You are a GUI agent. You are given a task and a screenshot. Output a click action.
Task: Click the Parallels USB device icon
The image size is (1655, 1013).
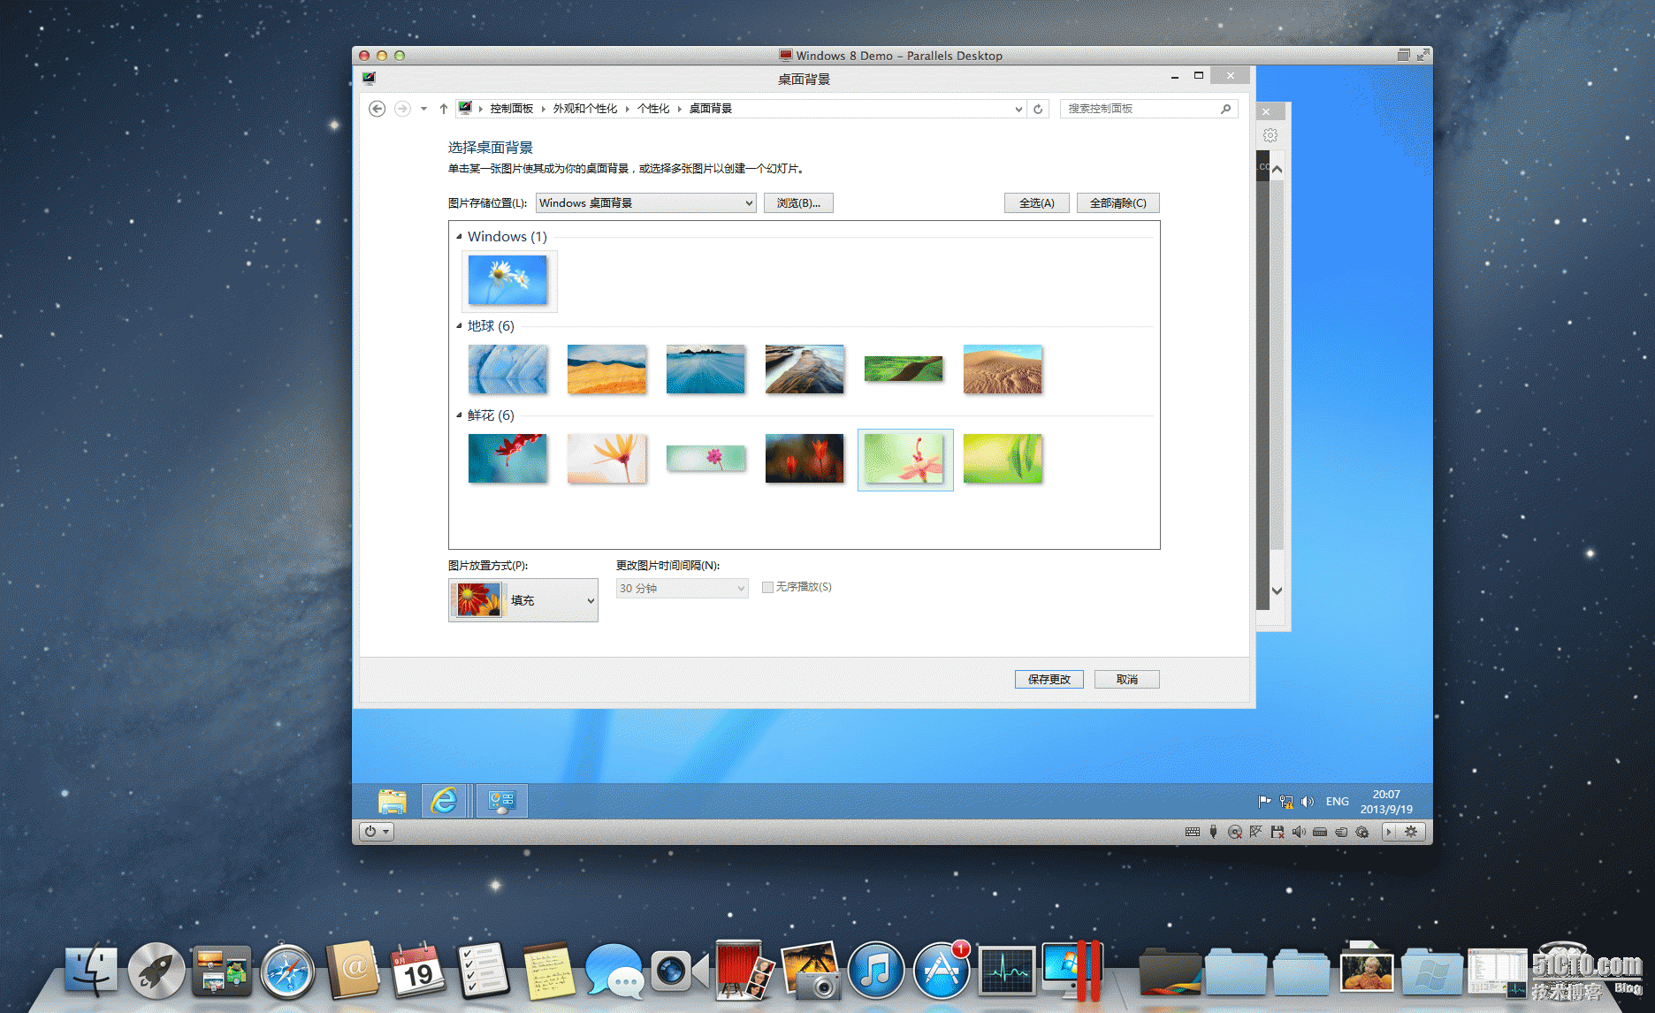tap(1214, 832)
